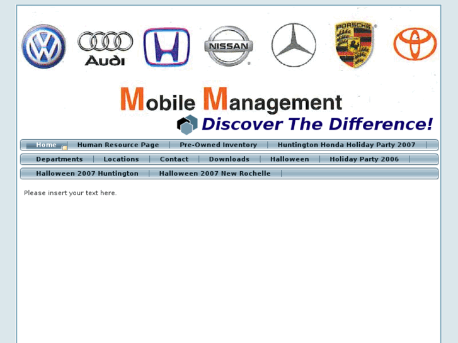
Task: Click the Porsche crest logo
Action: pyautogui.click(x=355, y=45)
